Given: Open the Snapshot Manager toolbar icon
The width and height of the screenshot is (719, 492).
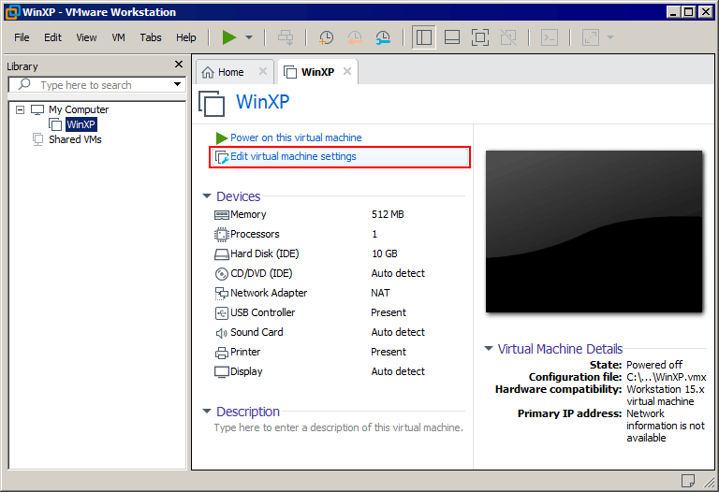Looking at the screenshot, I should (x=383, y=37).
